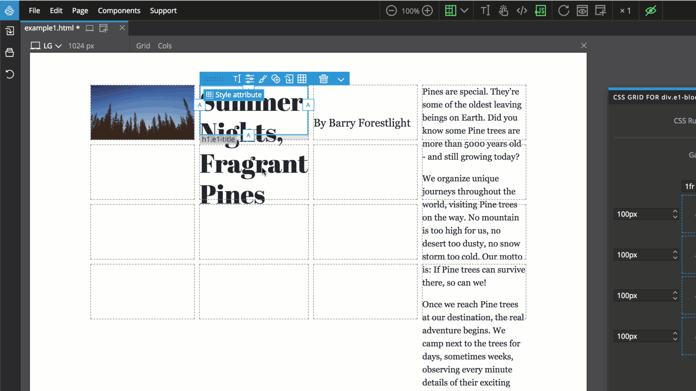Image resolution: width=696 pixels, height=391 pixels.
Task: Switch to the Cols tab in the grid overlay
Action: 165,46
